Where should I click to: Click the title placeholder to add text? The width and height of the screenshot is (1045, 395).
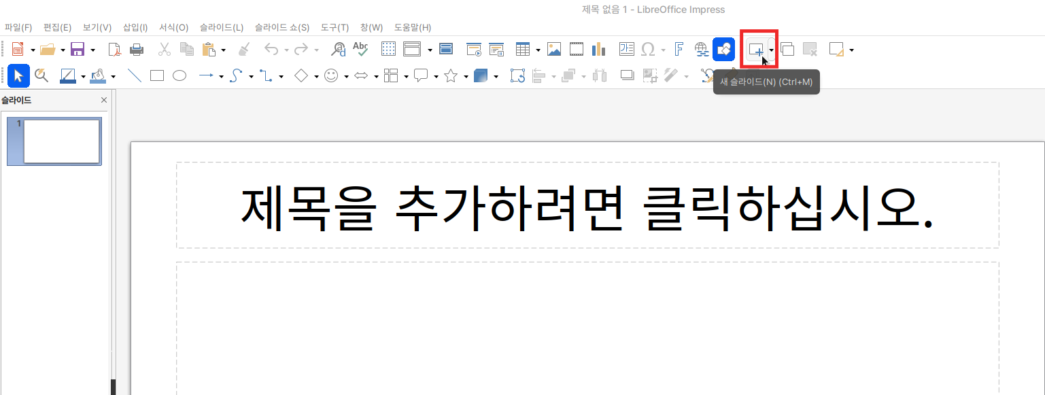[x=587, y=206]
